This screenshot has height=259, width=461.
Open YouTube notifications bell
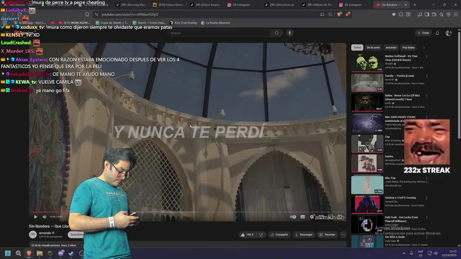[x=437, y=33]
